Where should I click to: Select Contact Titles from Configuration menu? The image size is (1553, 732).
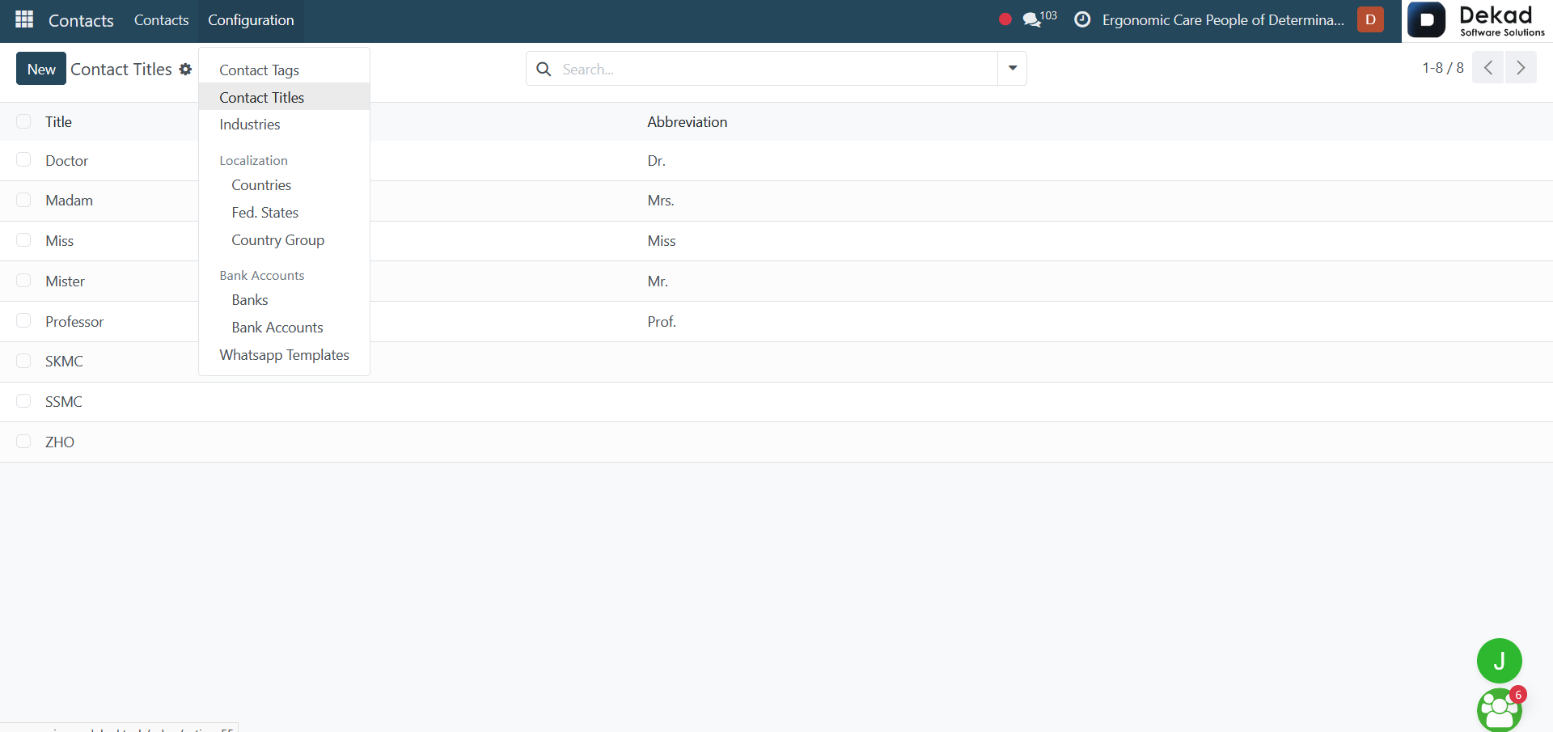click(x=284, y=97)
